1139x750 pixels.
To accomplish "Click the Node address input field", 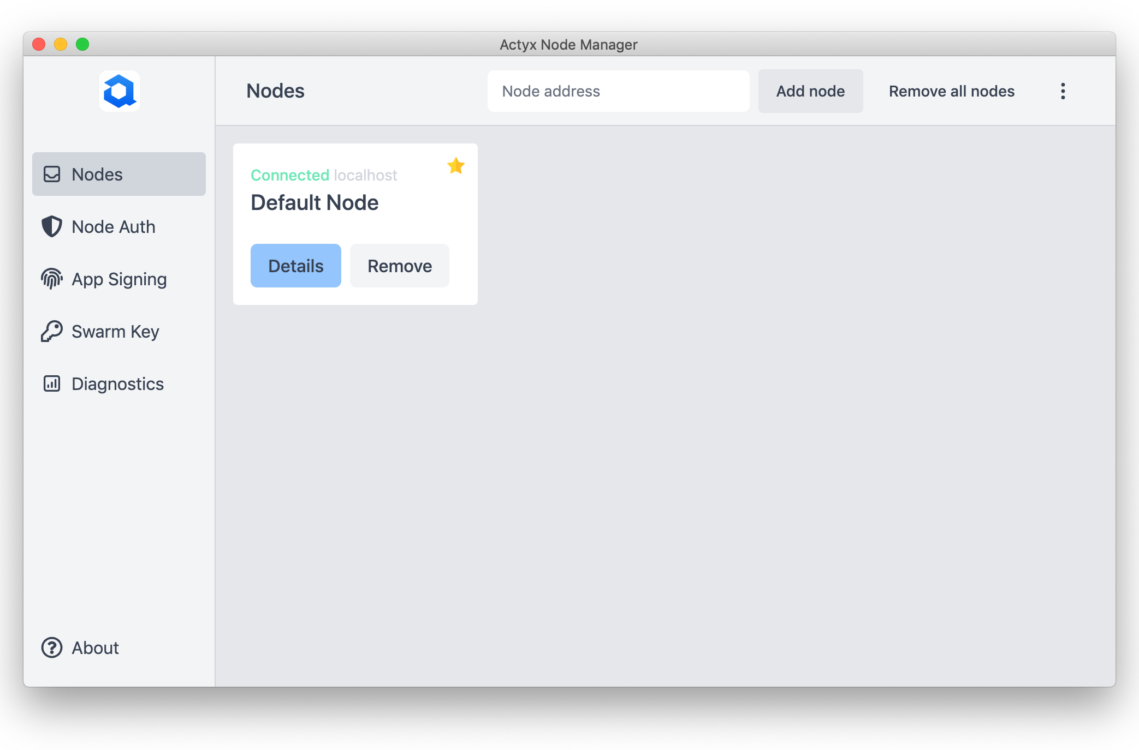I will click(x=618, y=91).
